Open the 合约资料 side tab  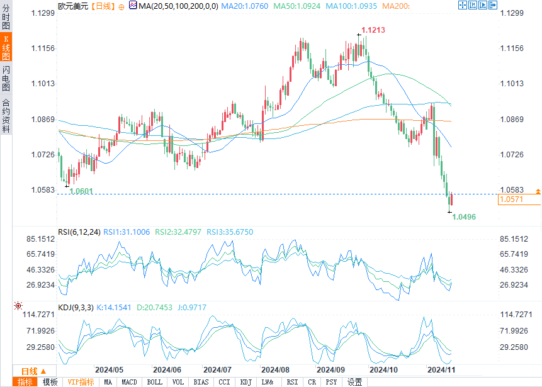(6, 115)
